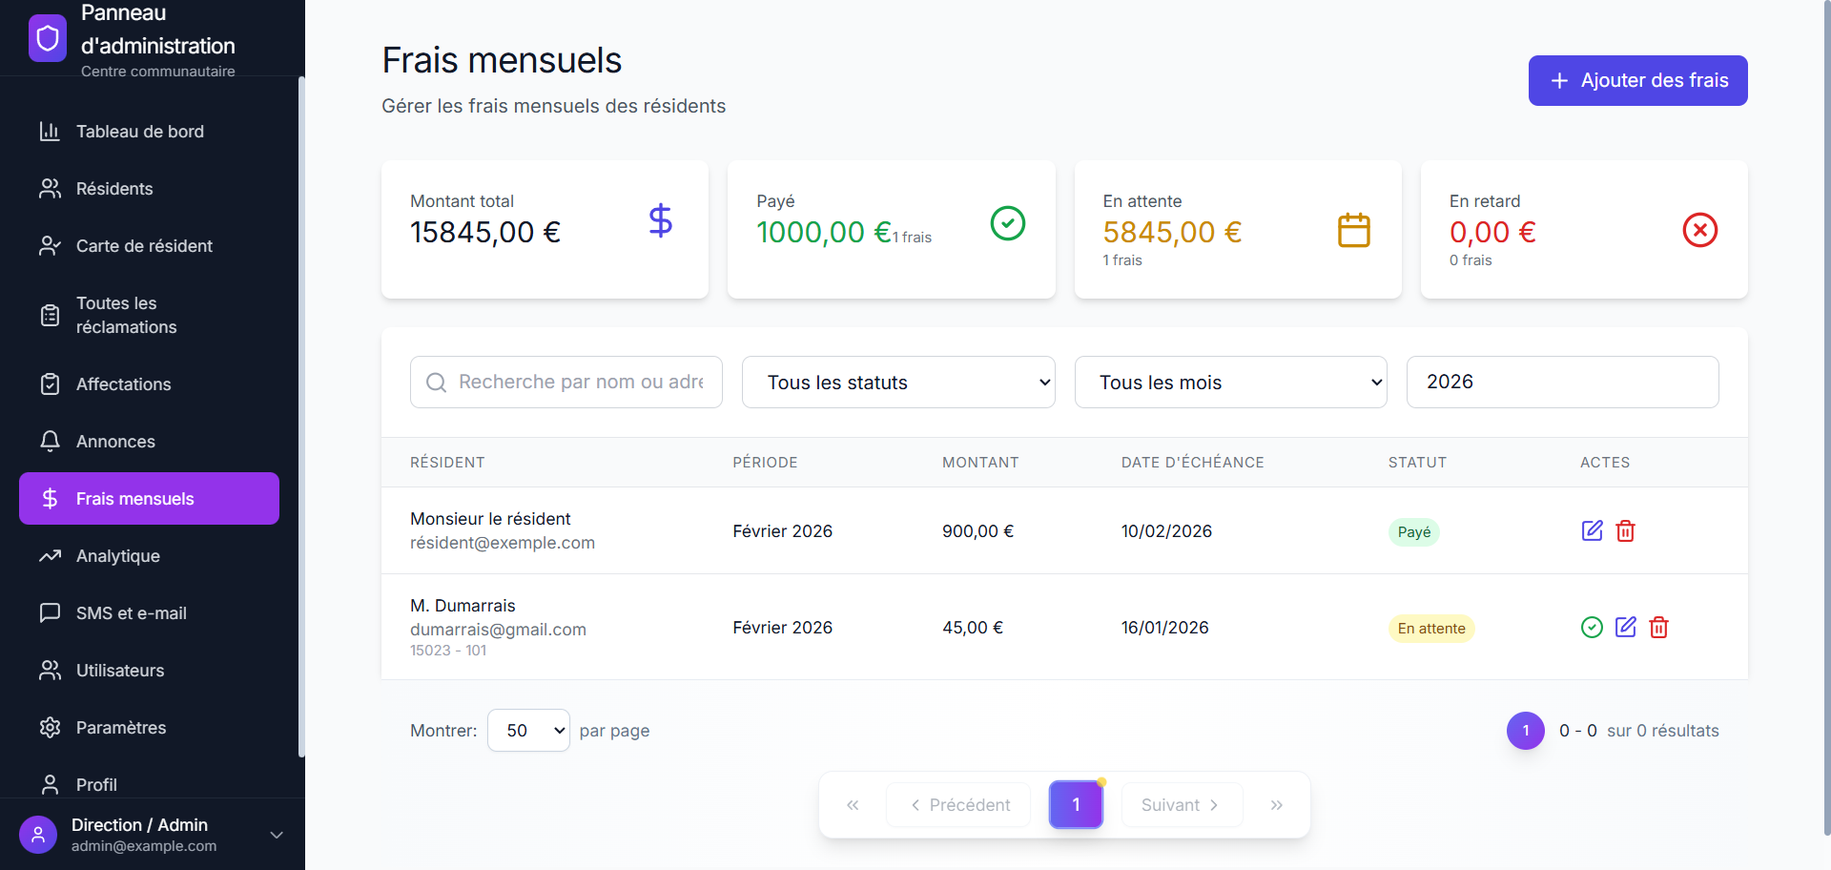Open Tableau de bord in sidebar
The image size is (1831, 870).
(139, 132)
